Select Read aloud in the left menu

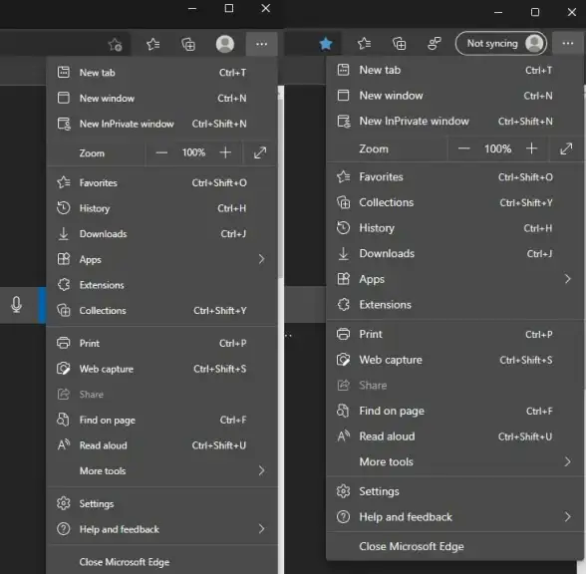pos(161,445)
